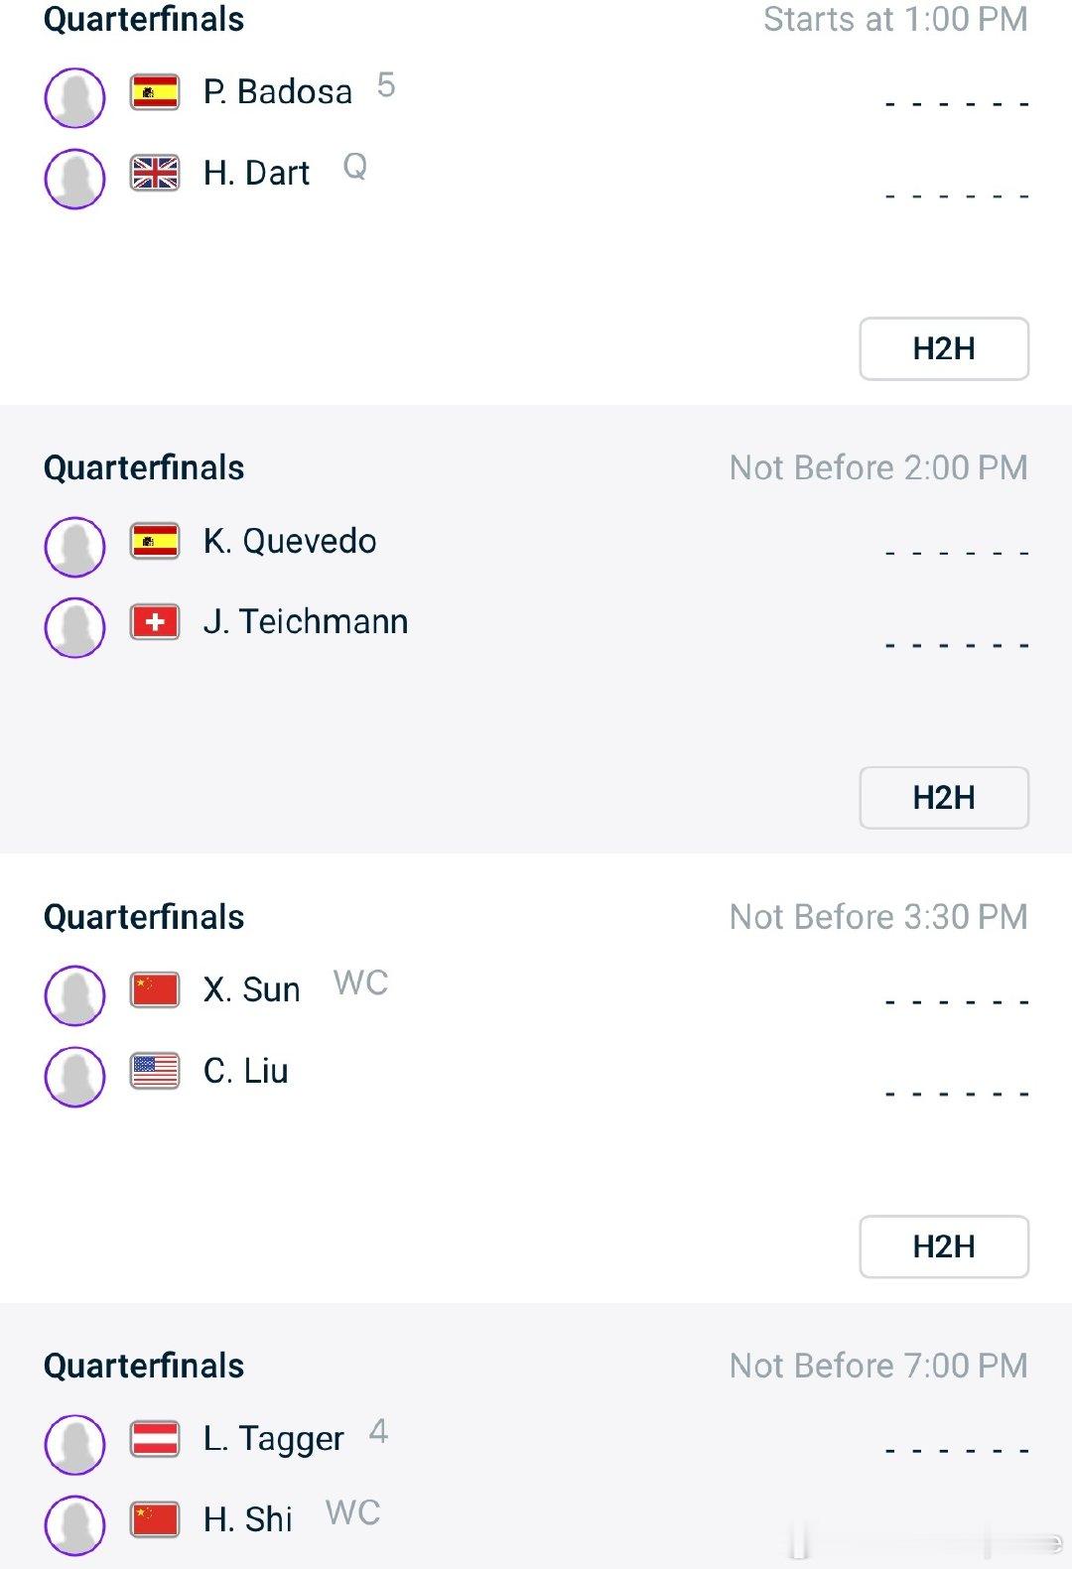Select L. Tagger's profile avatar

(x=75, y=1445)
